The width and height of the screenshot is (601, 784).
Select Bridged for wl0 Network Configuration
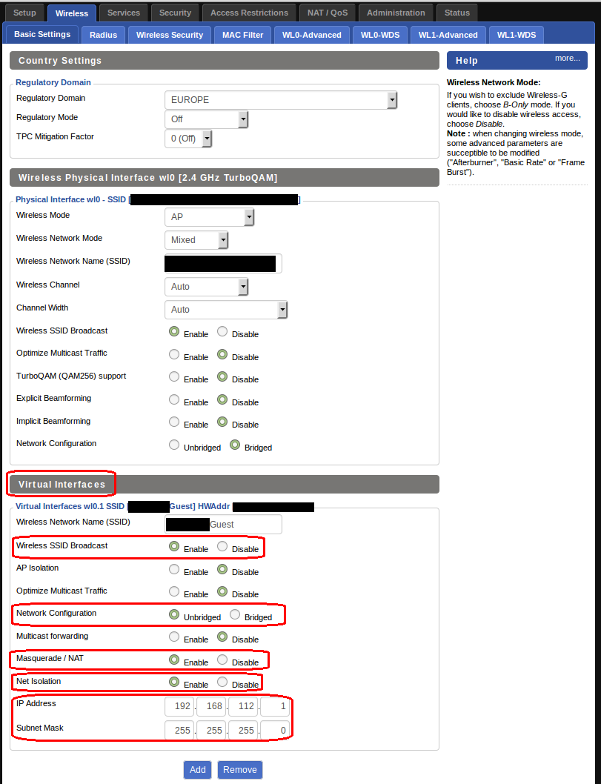pyautogui.click(x=235, y=445)
